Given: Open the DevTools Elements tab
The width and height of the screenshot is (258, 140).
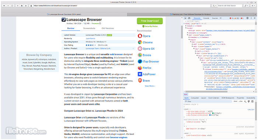Looking at the screenshot, I should pos(197,18).
